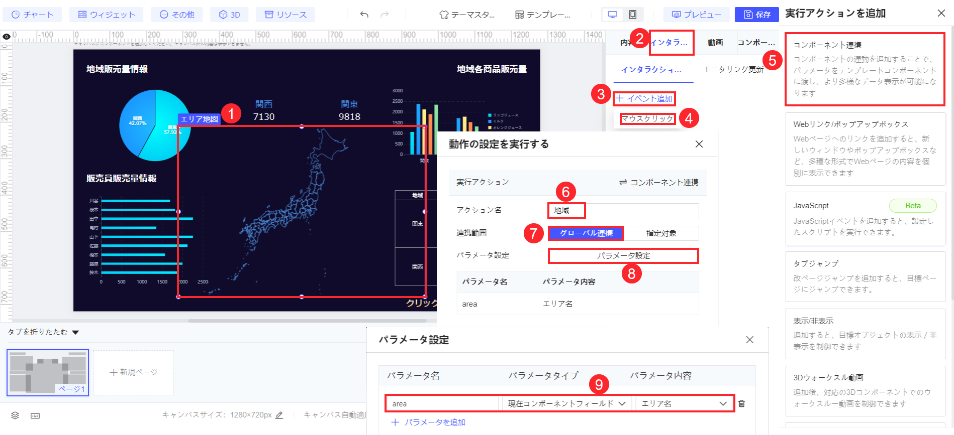Open the 現在コンポーネントフィールド parameter type dropdown

pyautogui.click(x=566, y=403)
